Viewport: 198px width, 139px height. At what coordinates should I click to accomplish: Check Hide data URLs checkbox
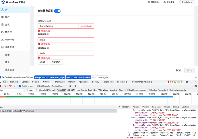tap(36, 90)
